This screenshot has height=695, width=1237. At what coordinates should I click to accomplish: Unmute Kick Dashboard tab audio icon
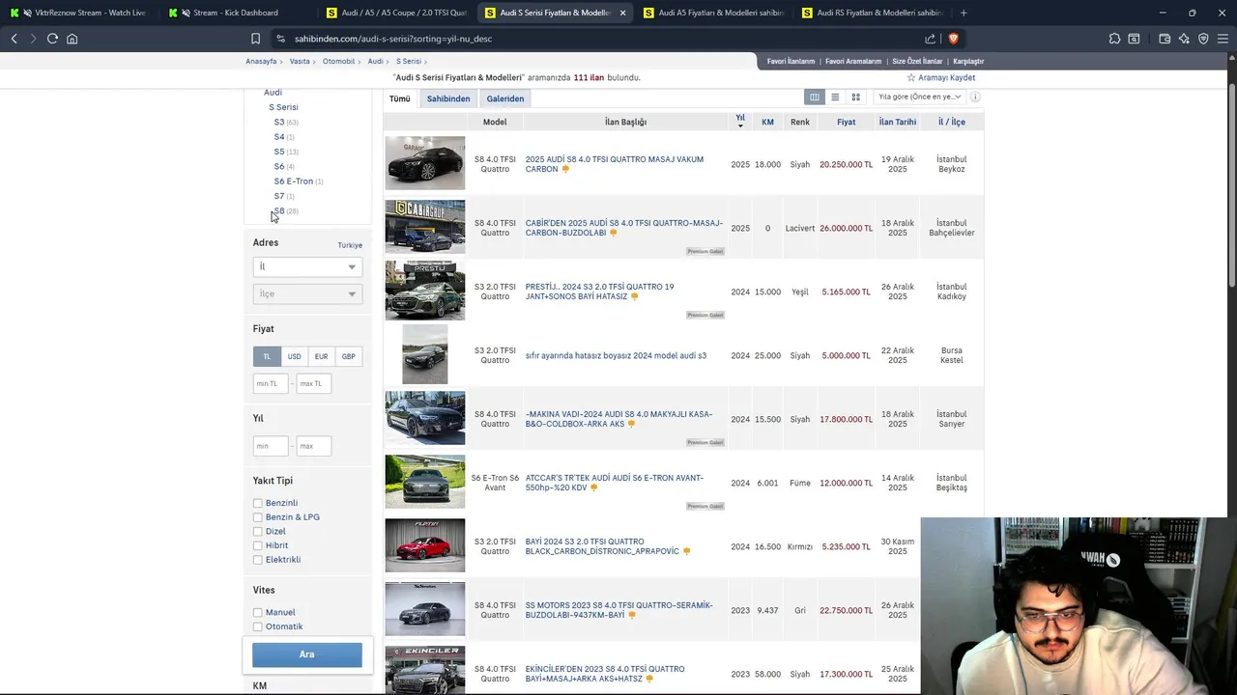(186, 13)
